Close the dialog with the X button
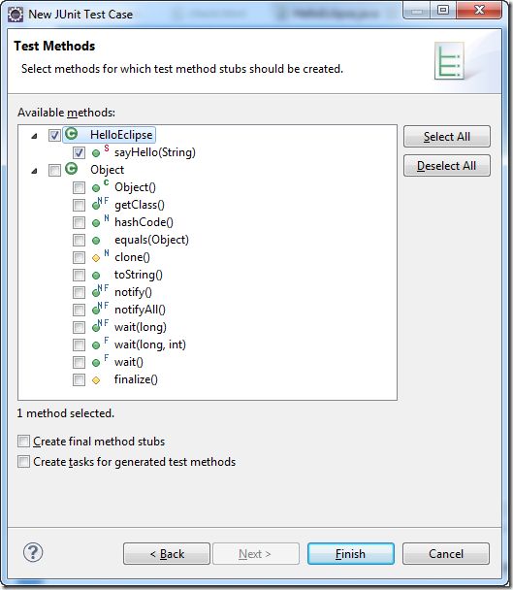The height and width of the screenshot is (590, 513). pyautogui.click(x=479, y=10)
